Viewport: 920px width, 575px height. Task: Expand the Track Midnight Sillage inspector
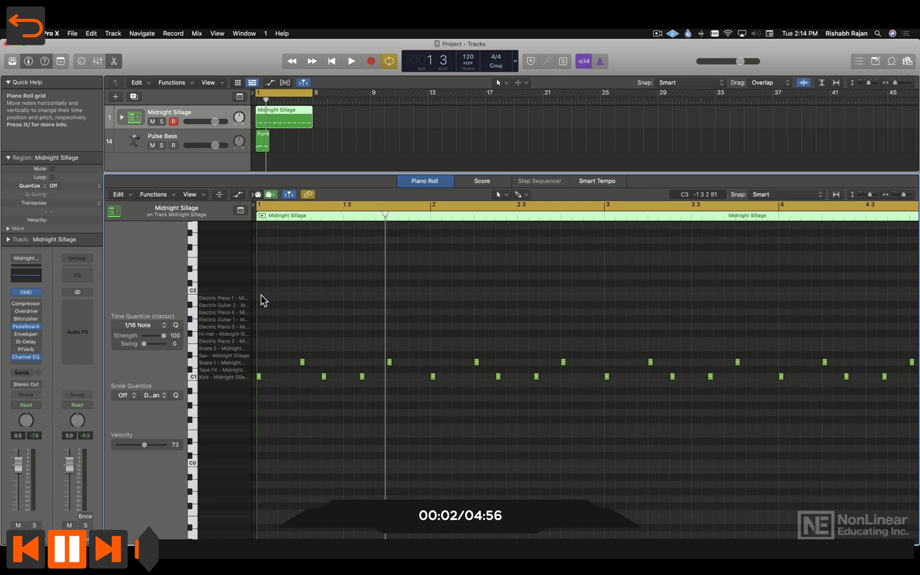click(x=8, y=240)
